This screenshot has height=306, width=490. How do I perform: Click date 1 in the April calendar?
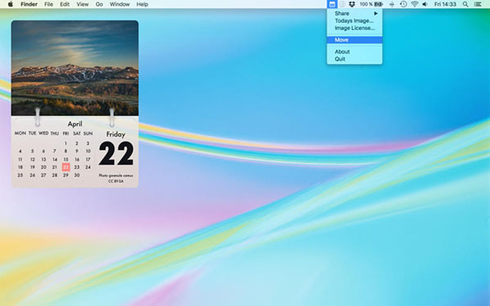pos(65,144)
